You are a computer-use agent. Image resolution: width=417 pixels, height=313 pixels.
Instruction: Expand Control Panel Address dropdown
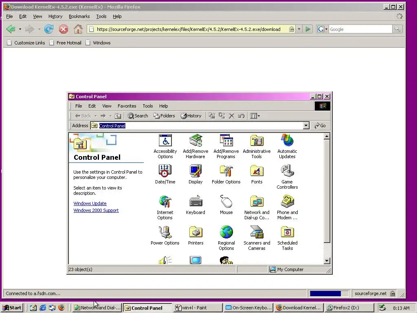tap(306, 126)
